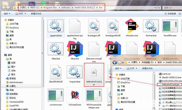Select Camtasia2018 folder in sidebar
This screenshot has width=182, height=110.
[15, 102]
